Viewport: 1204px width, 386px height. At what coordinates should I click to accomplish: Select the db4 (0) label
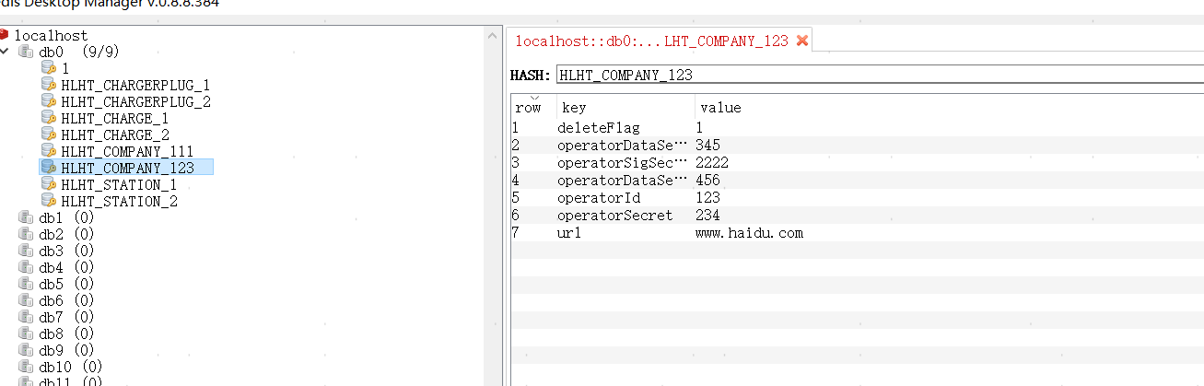(66, 267)
